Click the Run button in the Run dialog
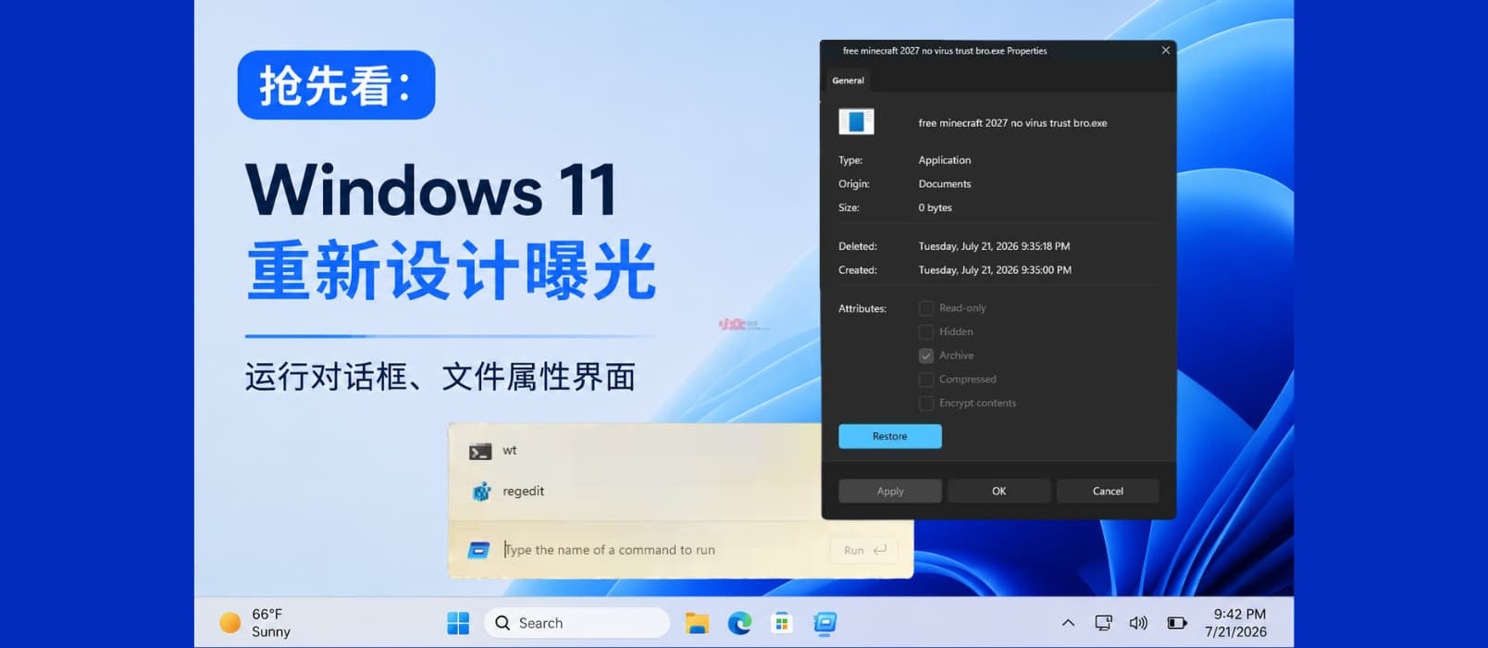 (865, 550)
